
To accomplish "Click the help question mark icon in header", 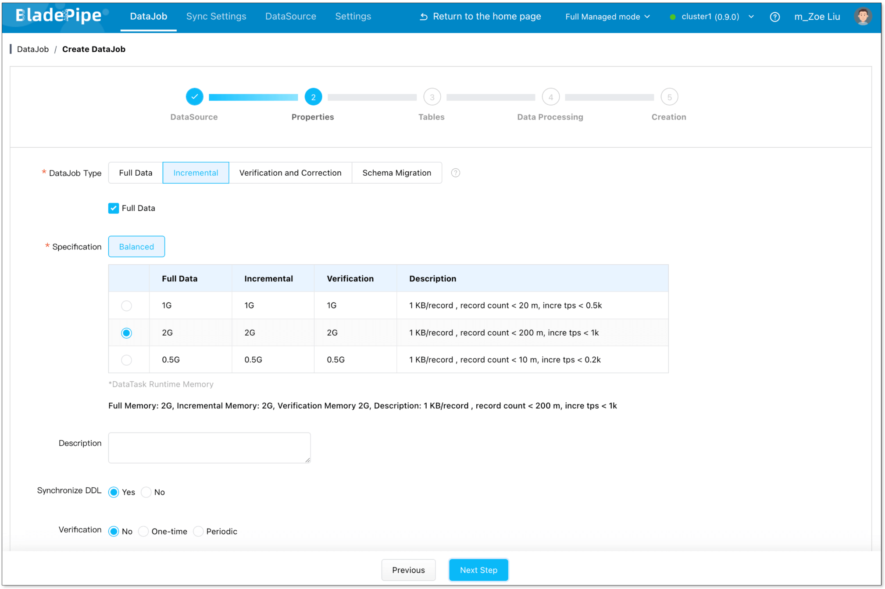I will coord(774,17).
